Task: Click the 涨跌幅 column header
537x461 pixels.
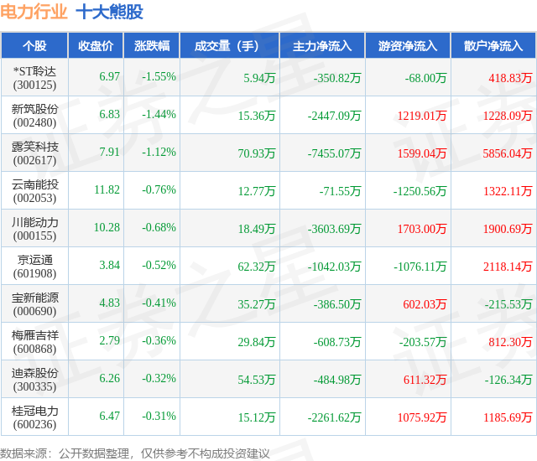Action: click(x=152, y=46)
